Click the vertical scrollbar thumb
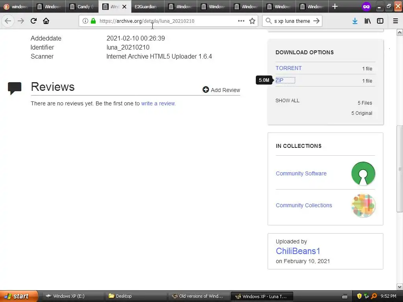Image resolution: width=403 pixels, height=302 pixels. click(x=399, y=169)
